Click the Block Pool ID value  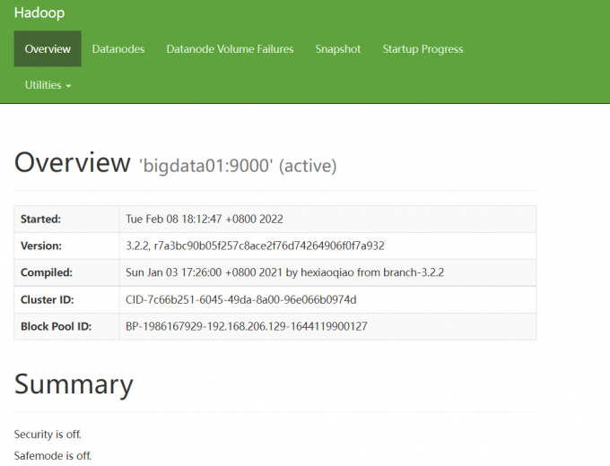click(247, 326)
